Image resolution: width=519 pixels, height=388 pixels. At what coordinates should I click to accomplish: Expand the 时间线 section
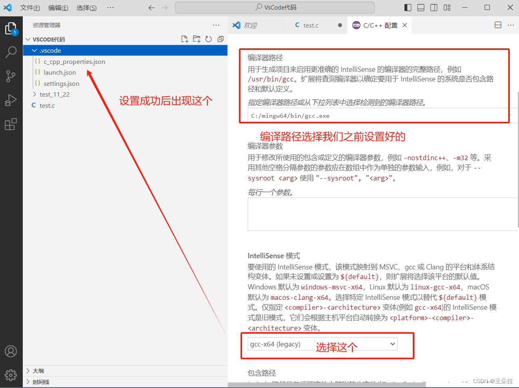(x=125, y=382)
